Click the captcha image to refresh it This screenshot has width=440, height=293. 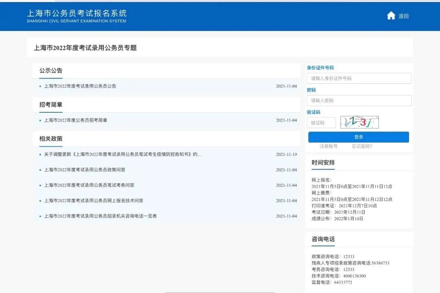pyautogui.click(x=359, y=122)
